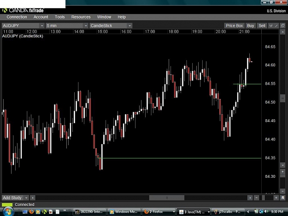Click the R reset chart button
Viewport: 288px width, 216px height.
282,198
